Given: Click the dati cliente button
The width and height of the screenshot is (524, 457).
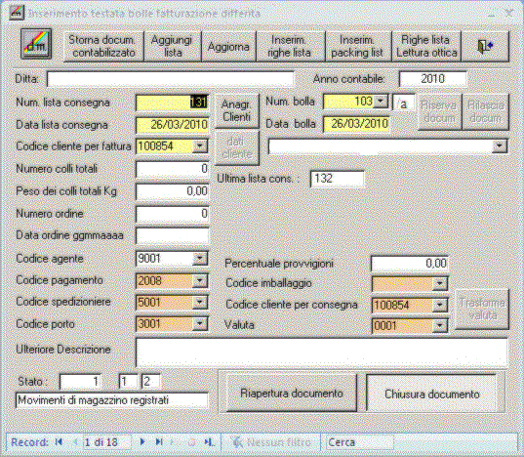Looking at the screenshot, I should tap(236, 147).
